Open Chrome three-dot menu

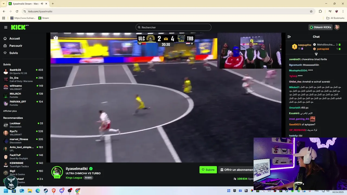pyautogui.click(x=343, y=11)
